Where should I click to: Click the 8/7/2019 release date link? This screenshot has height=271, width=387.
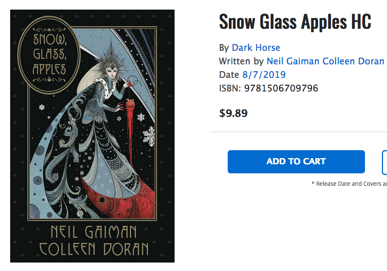[264, 75]
